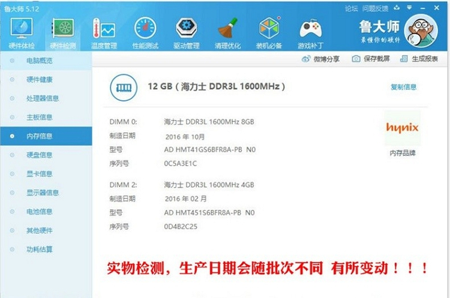
Task: Click the 12 GB 海力士 DDR3L 1600MHz heading
Action: tap(217, 86)
